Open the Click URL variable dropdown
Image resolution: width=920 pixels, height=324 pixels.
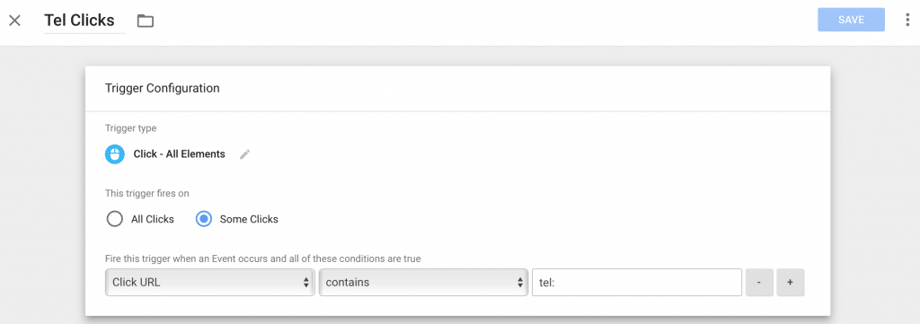[x=210, y=283]
